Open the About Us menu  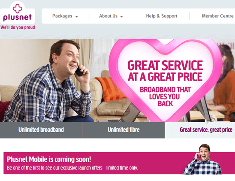[111, 16]
